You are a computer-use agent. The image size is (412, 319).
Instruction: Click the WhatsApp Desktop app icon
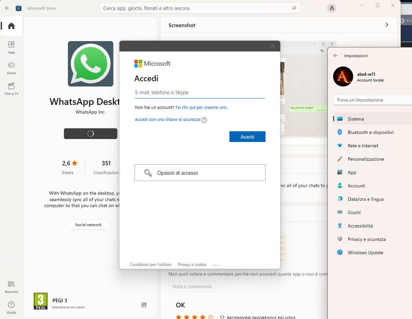tap(91, 64)
